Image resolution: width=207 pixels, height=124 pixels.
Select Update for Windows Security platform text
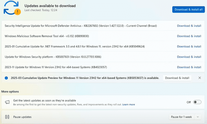(53, 57)
